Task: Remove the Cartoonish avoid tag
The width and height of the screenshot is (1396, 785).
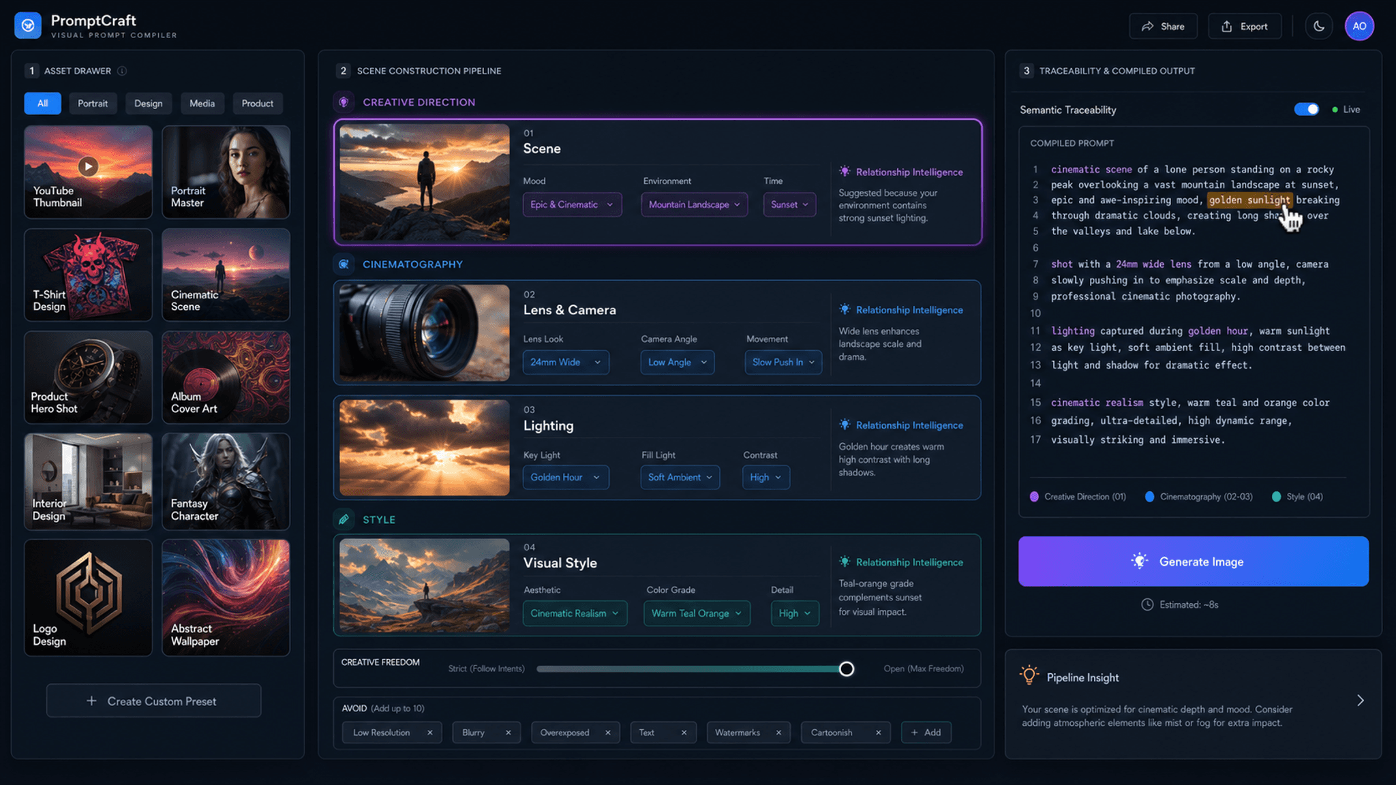Action: pyautogui.click(x=879, y=733)
